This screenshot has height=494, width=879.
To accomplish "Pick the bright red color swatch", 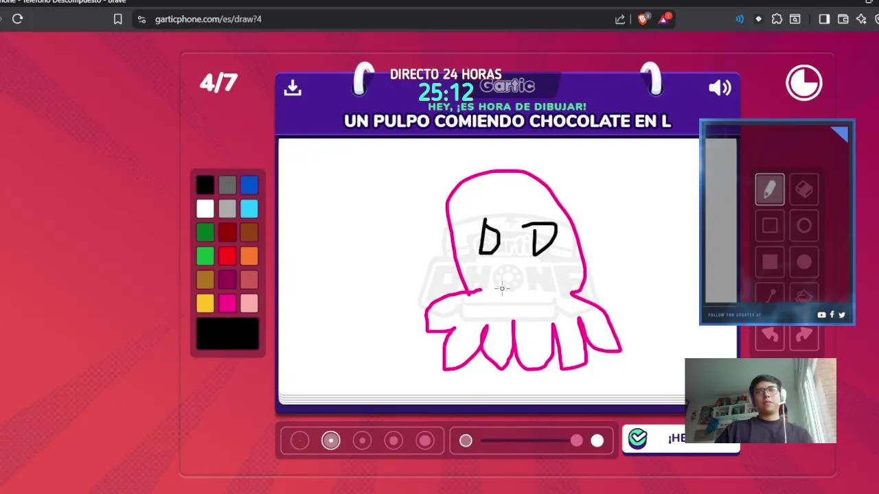I will click(227, 256).
